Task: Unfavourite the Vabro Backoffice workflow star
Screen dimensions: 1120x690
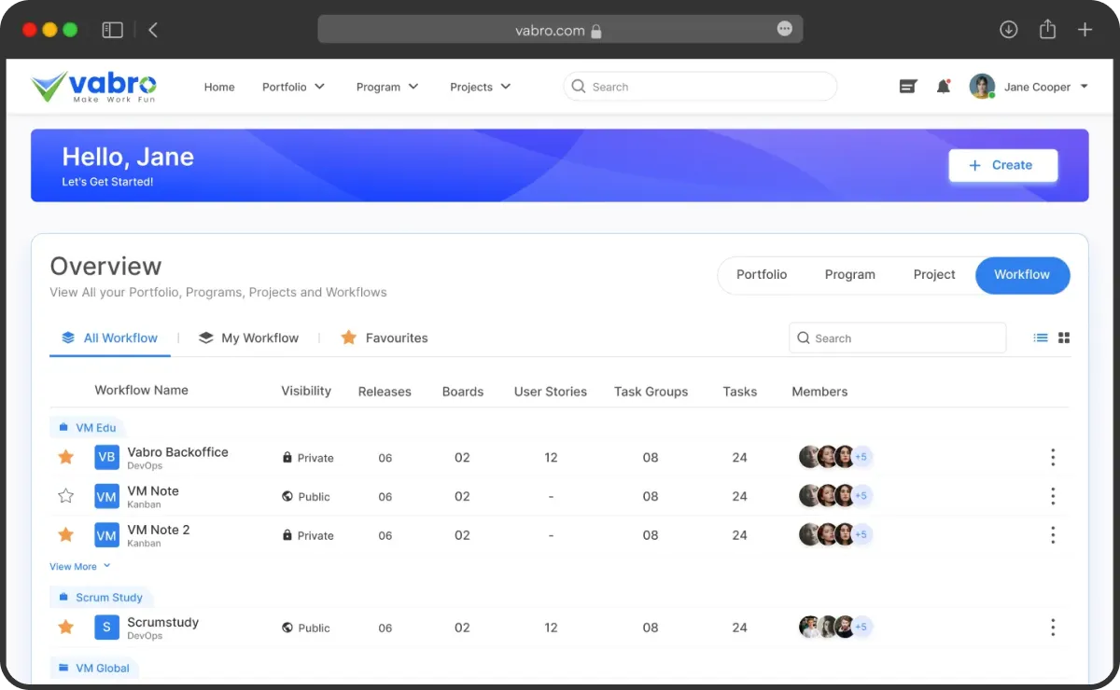Action: tap(65, 457)
